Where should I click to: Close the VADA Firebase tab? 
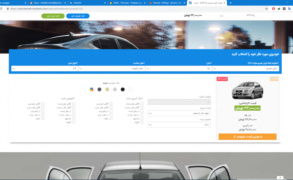click(145, 3)
